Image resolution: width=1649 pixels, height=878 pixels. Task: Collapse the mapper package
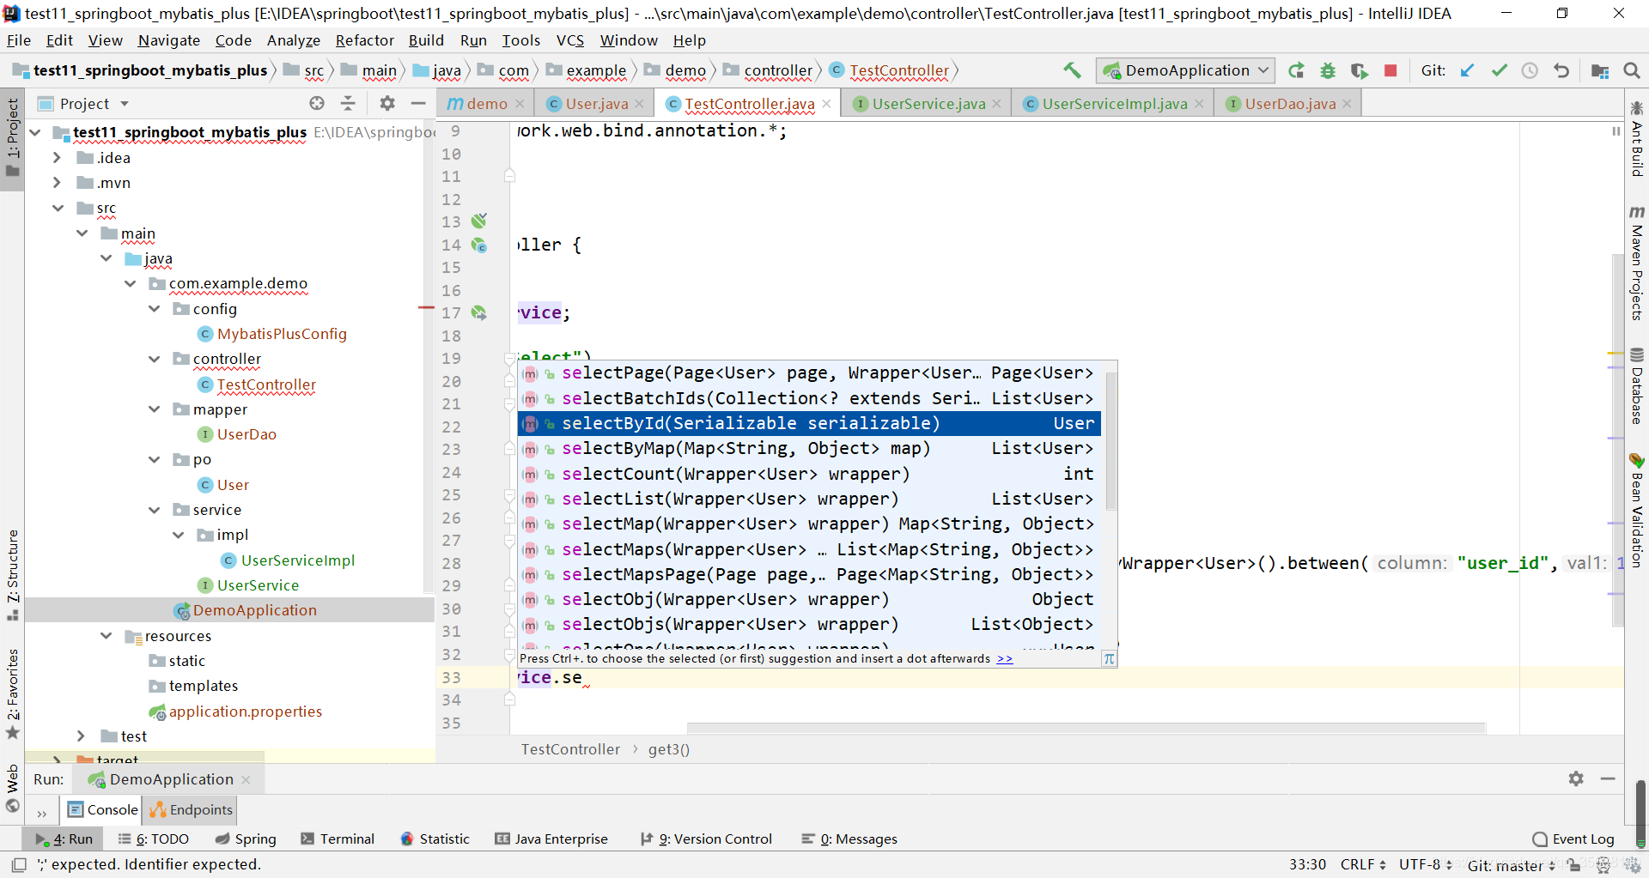pos(155,409)
